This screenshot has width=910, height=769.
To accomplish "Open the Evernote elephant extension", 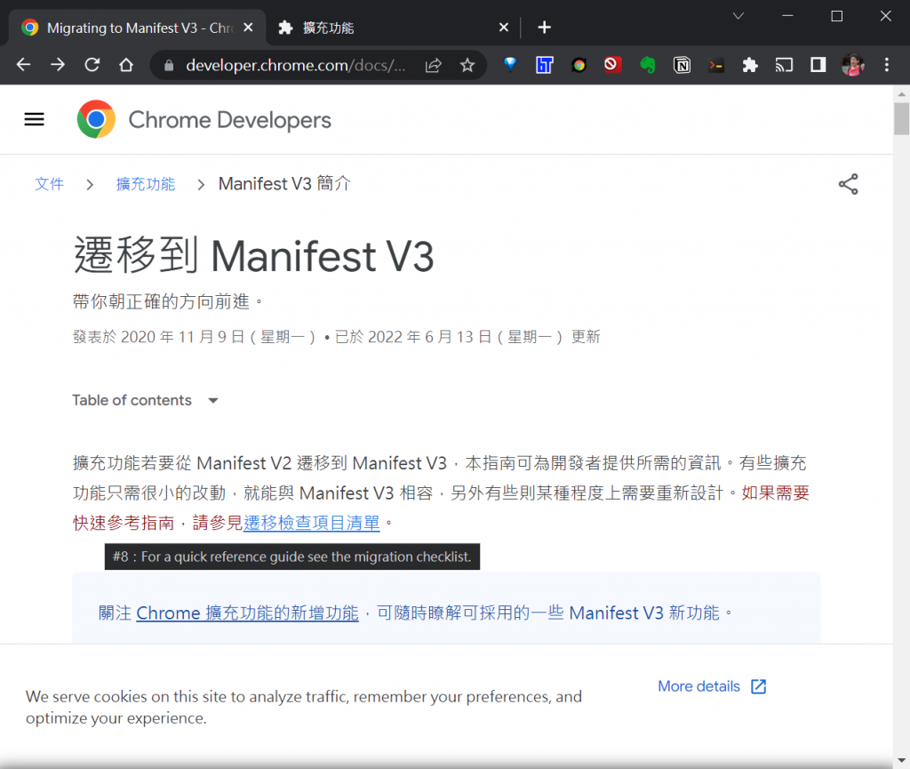I will pos(647,64).
